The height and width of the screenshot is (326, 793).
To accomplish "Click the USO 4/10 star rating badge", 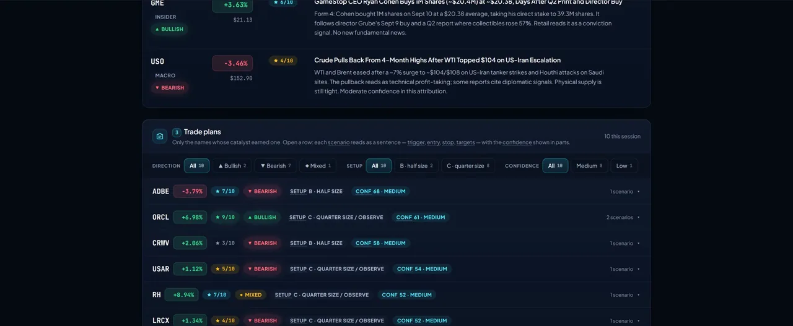I will 283,61.
